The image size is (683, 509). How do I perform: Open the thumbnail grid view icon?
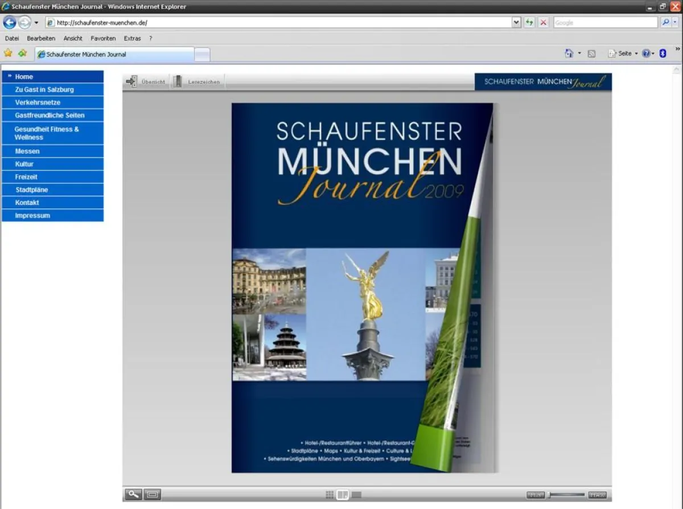[x=330, y=494]
